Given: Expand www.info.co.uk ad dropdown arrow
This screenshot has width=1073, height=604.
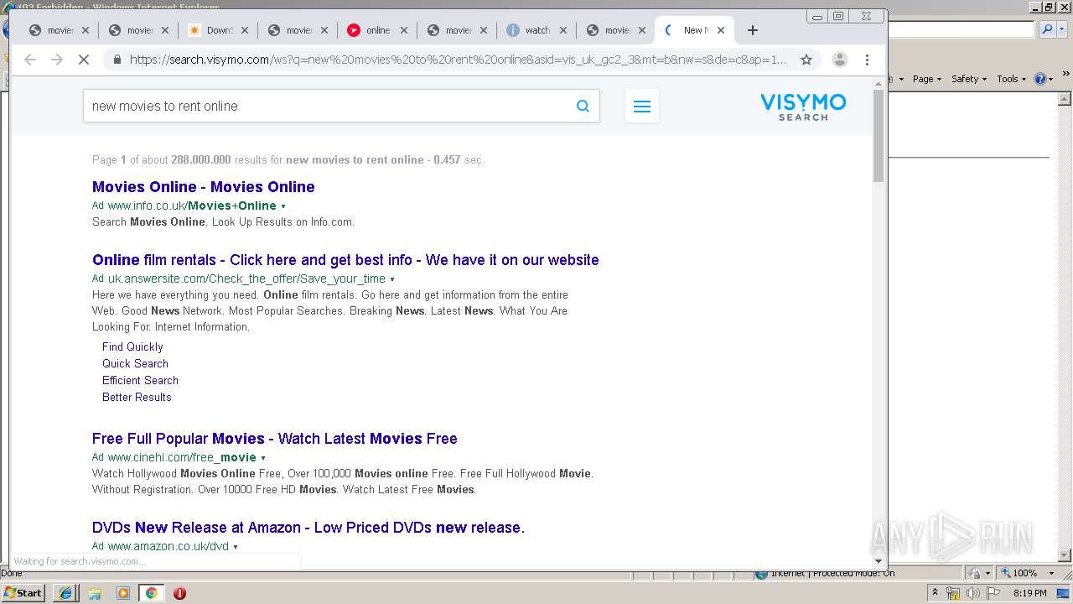Looking at the screenshot, I should pos(283,206).
